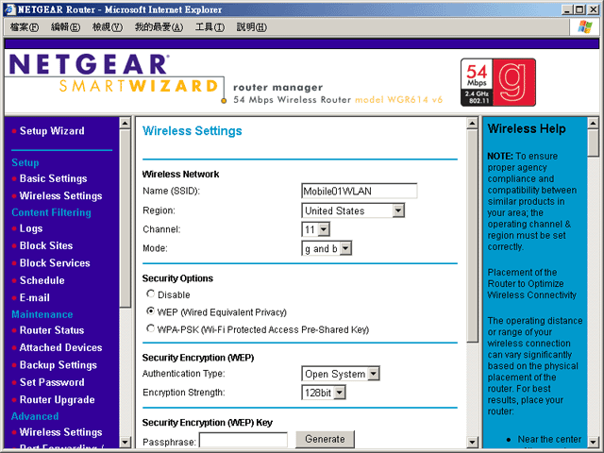Click sidebar scrollbar down arrow
The height and width of the screenshot is (453, 604).
click(125, 442)
